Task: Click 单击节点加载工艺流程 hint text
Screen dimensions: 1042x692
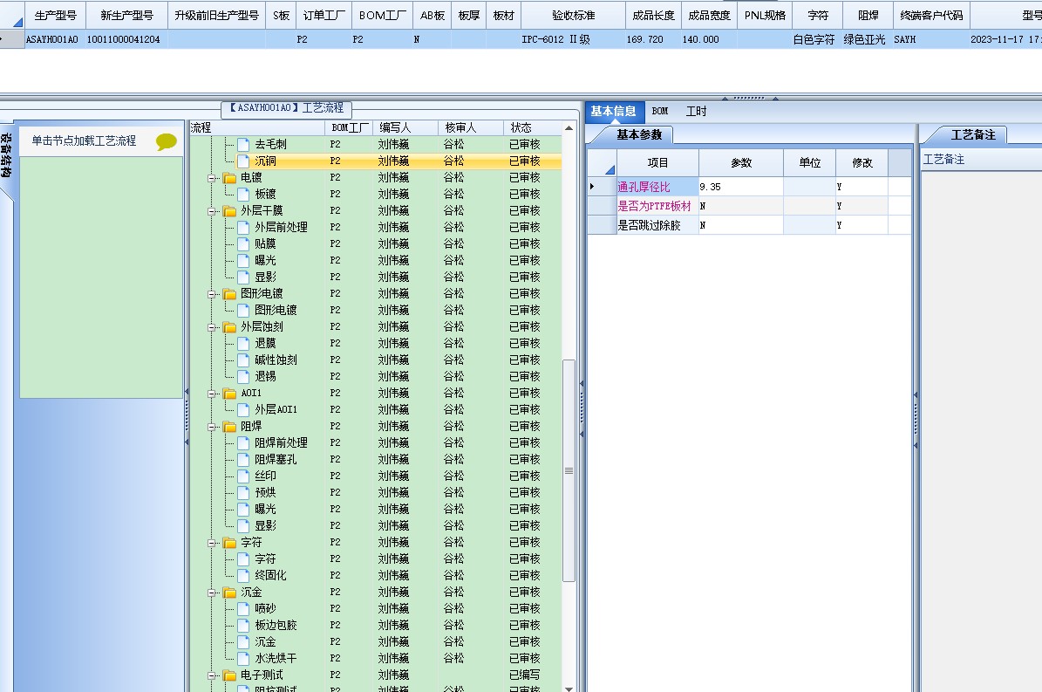Action: [x=84, y=140]
